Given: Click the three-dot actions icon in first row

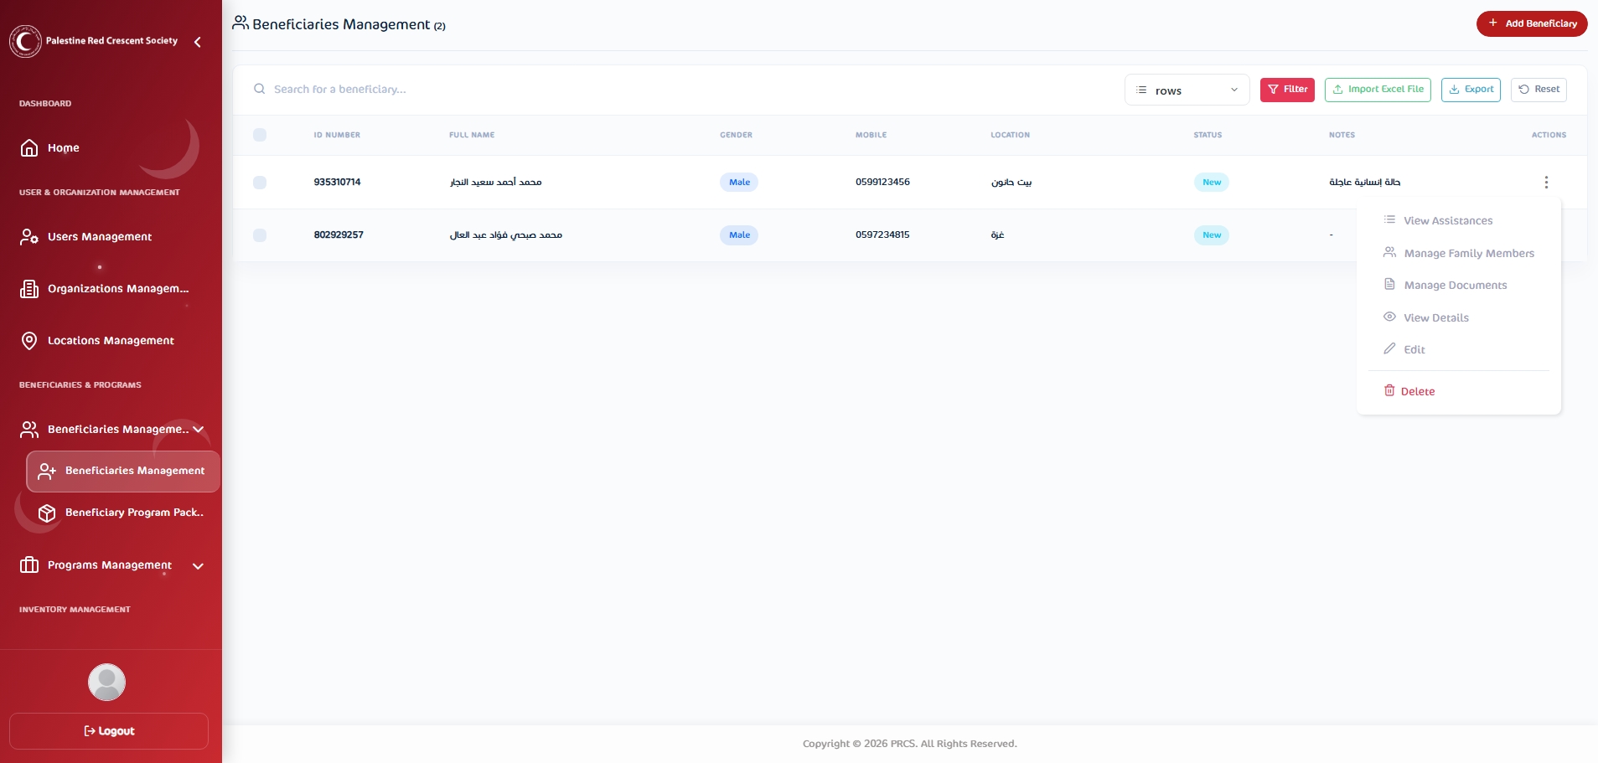Looking at the screenshot, I should coord(1545,183).
